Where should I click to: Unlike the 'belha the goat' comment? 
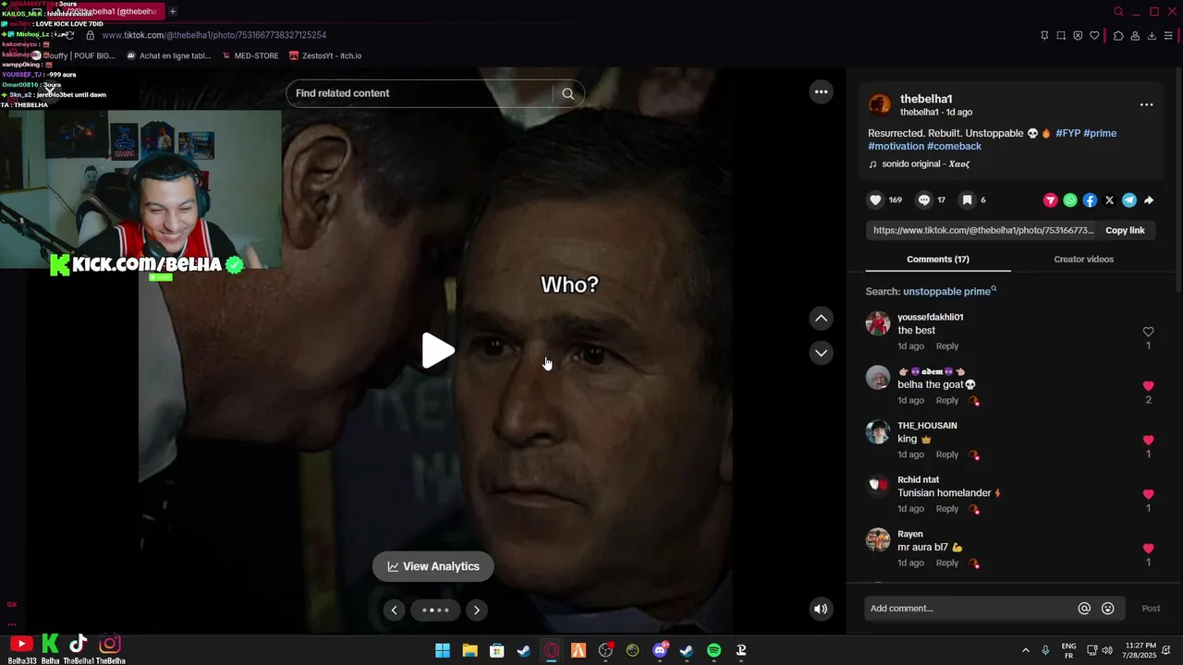click(x=1148, y=386)
